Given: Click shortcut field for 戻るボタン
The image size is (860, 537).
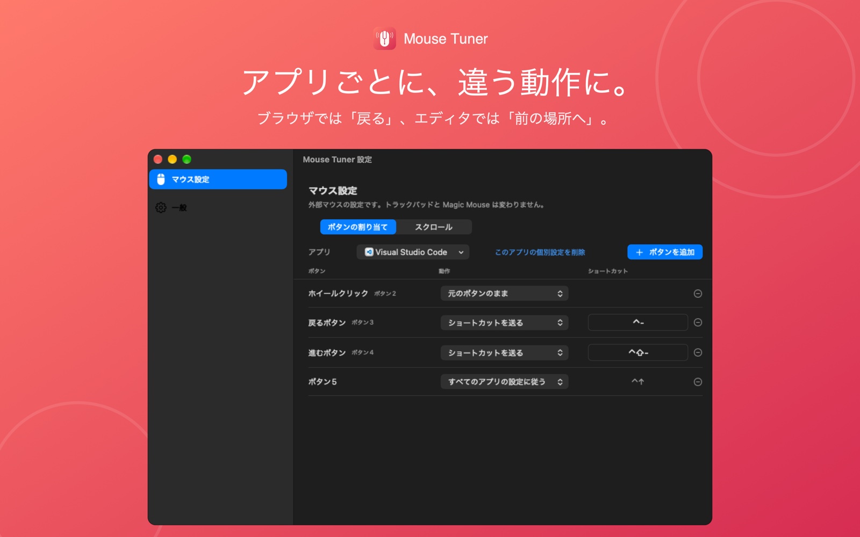Looking at the screenshot, I should pyautogui.click(x=638, y=322).
